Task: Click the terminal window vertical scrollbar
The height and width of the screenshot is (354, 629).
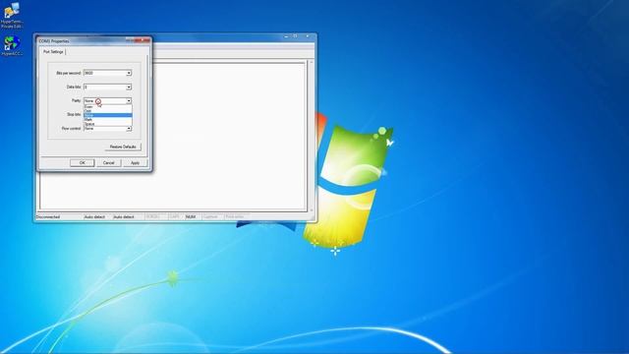Action: coord(312,136)
